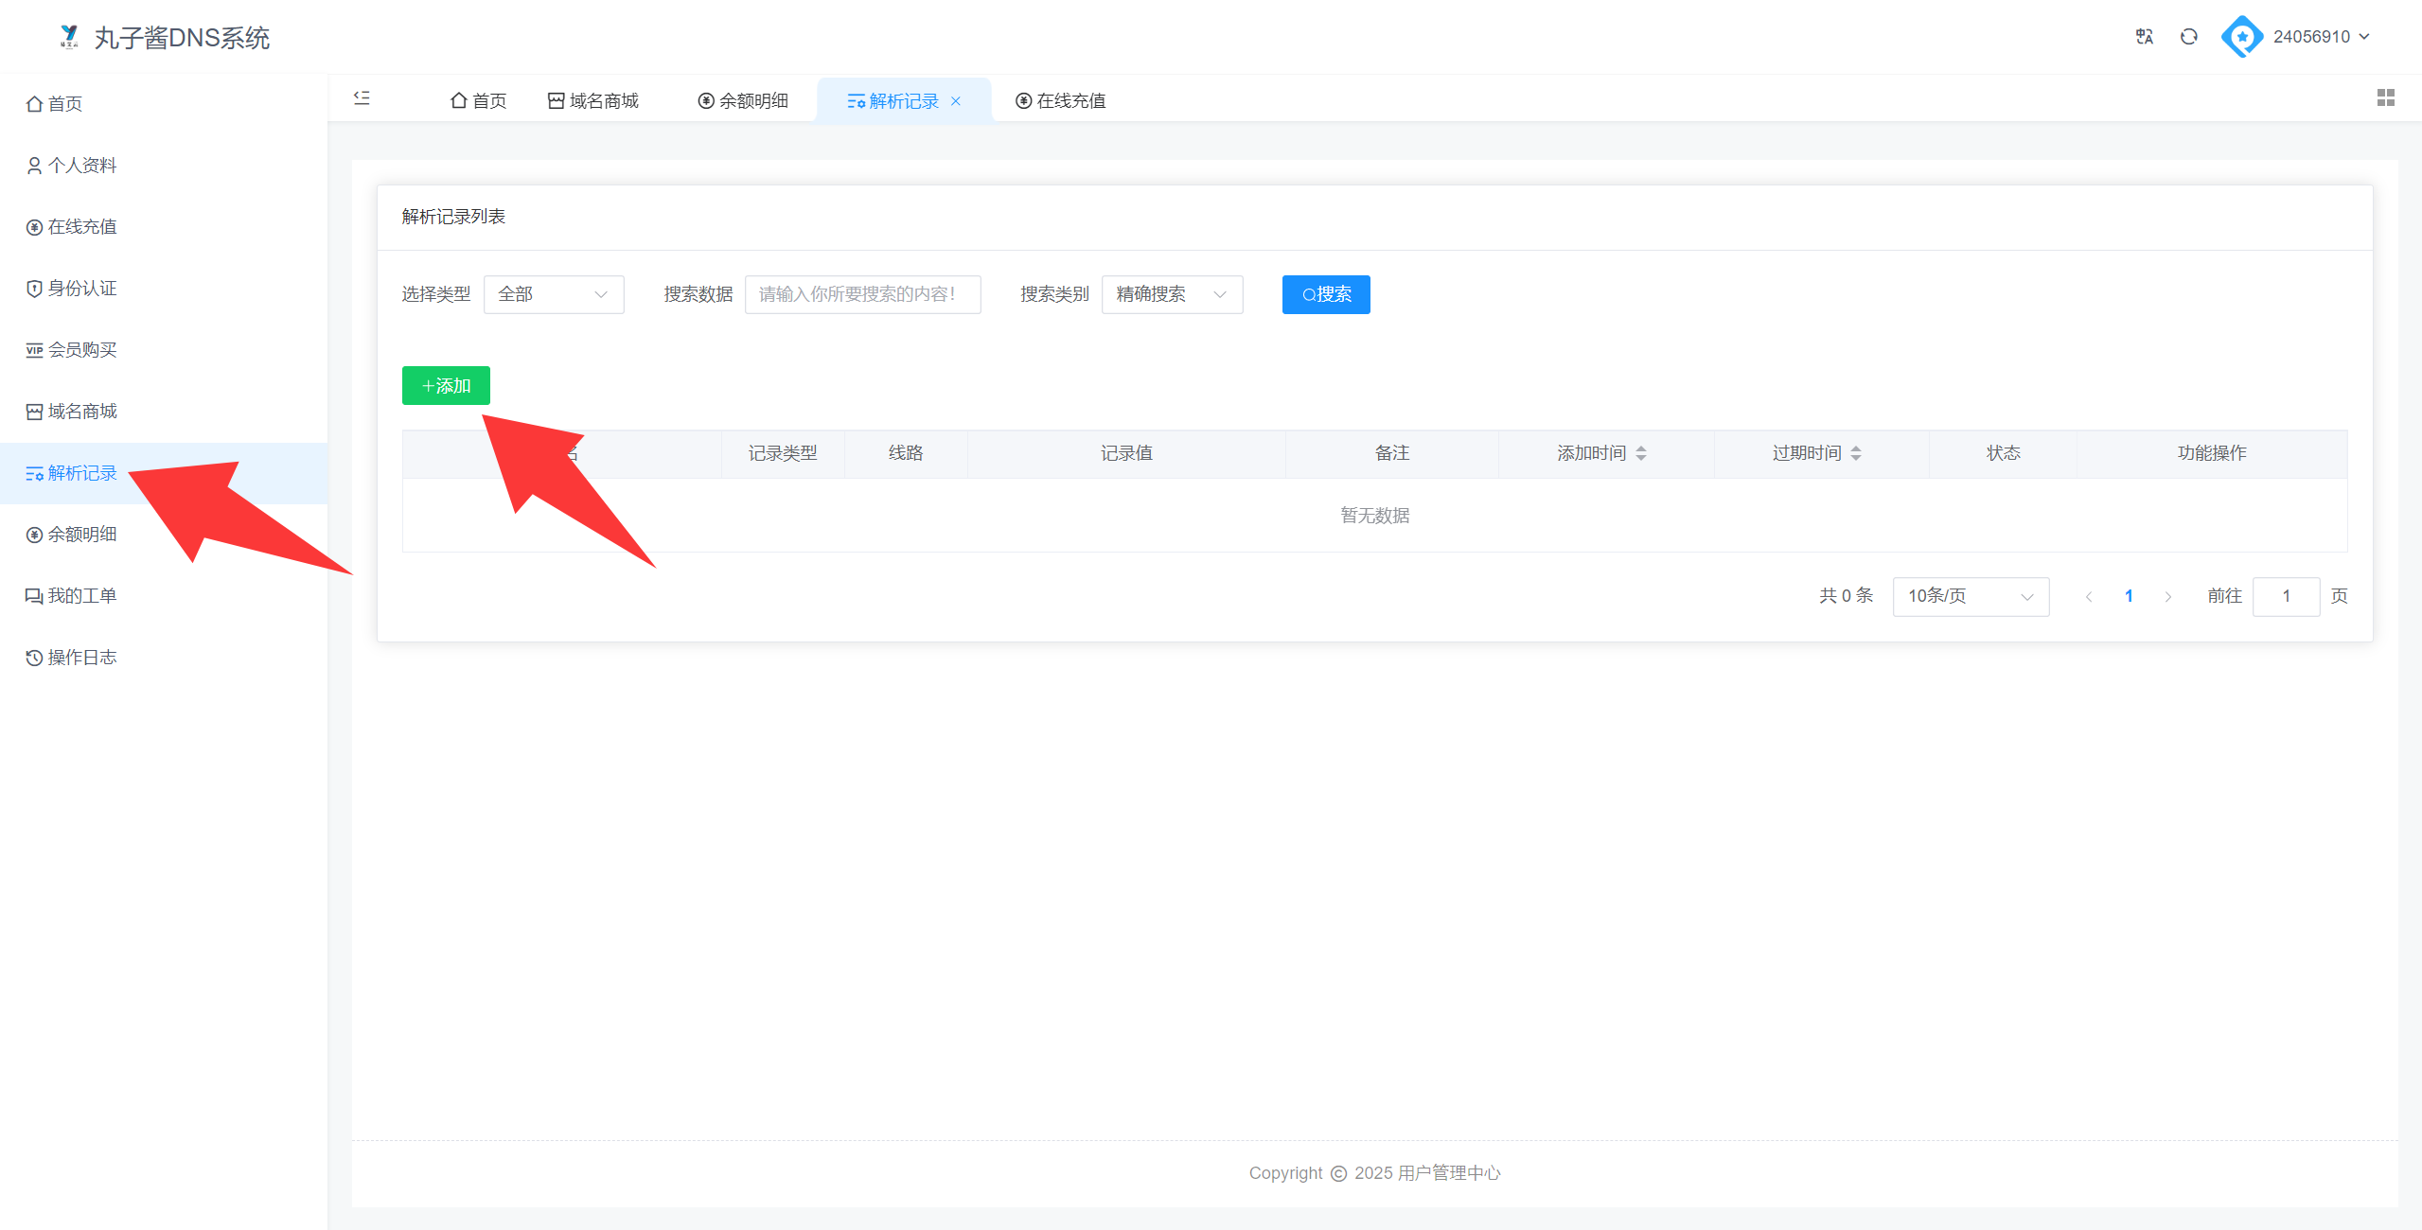Expand the 选择类型 dropdown
The height and width of the screenshot is (1230, 2422).
553,294
